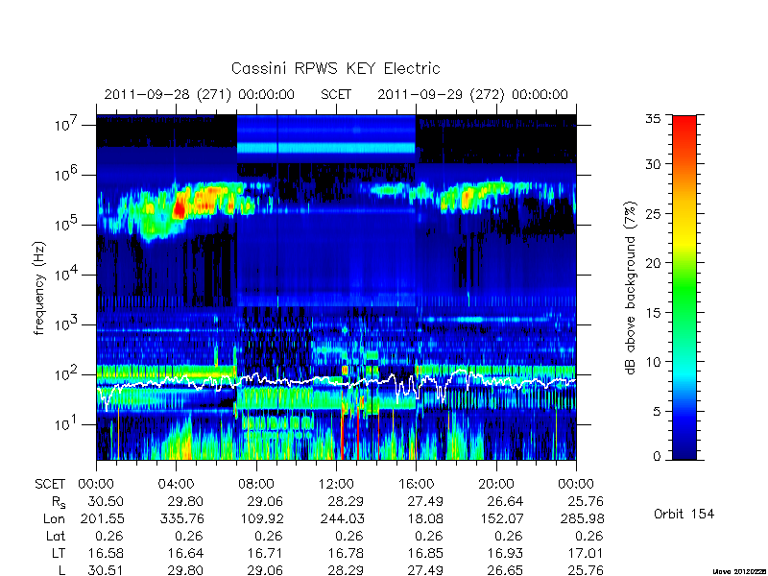Image resolution: width=768 pixels, height=576 pixels.
Task: Click the 10^2 frequency tick label
Action: [x=67, y=374]
